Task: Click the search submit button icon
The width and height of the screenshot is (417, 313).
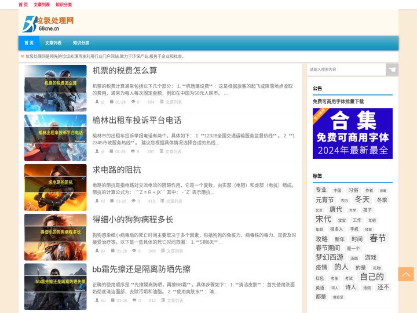Action: (392, 70)
